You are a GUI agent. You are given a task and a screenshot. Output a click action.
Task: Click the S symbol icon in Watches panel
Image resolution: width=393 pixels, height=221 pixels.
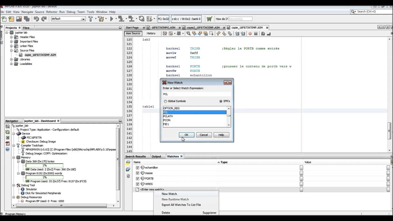tap(128, 176)
